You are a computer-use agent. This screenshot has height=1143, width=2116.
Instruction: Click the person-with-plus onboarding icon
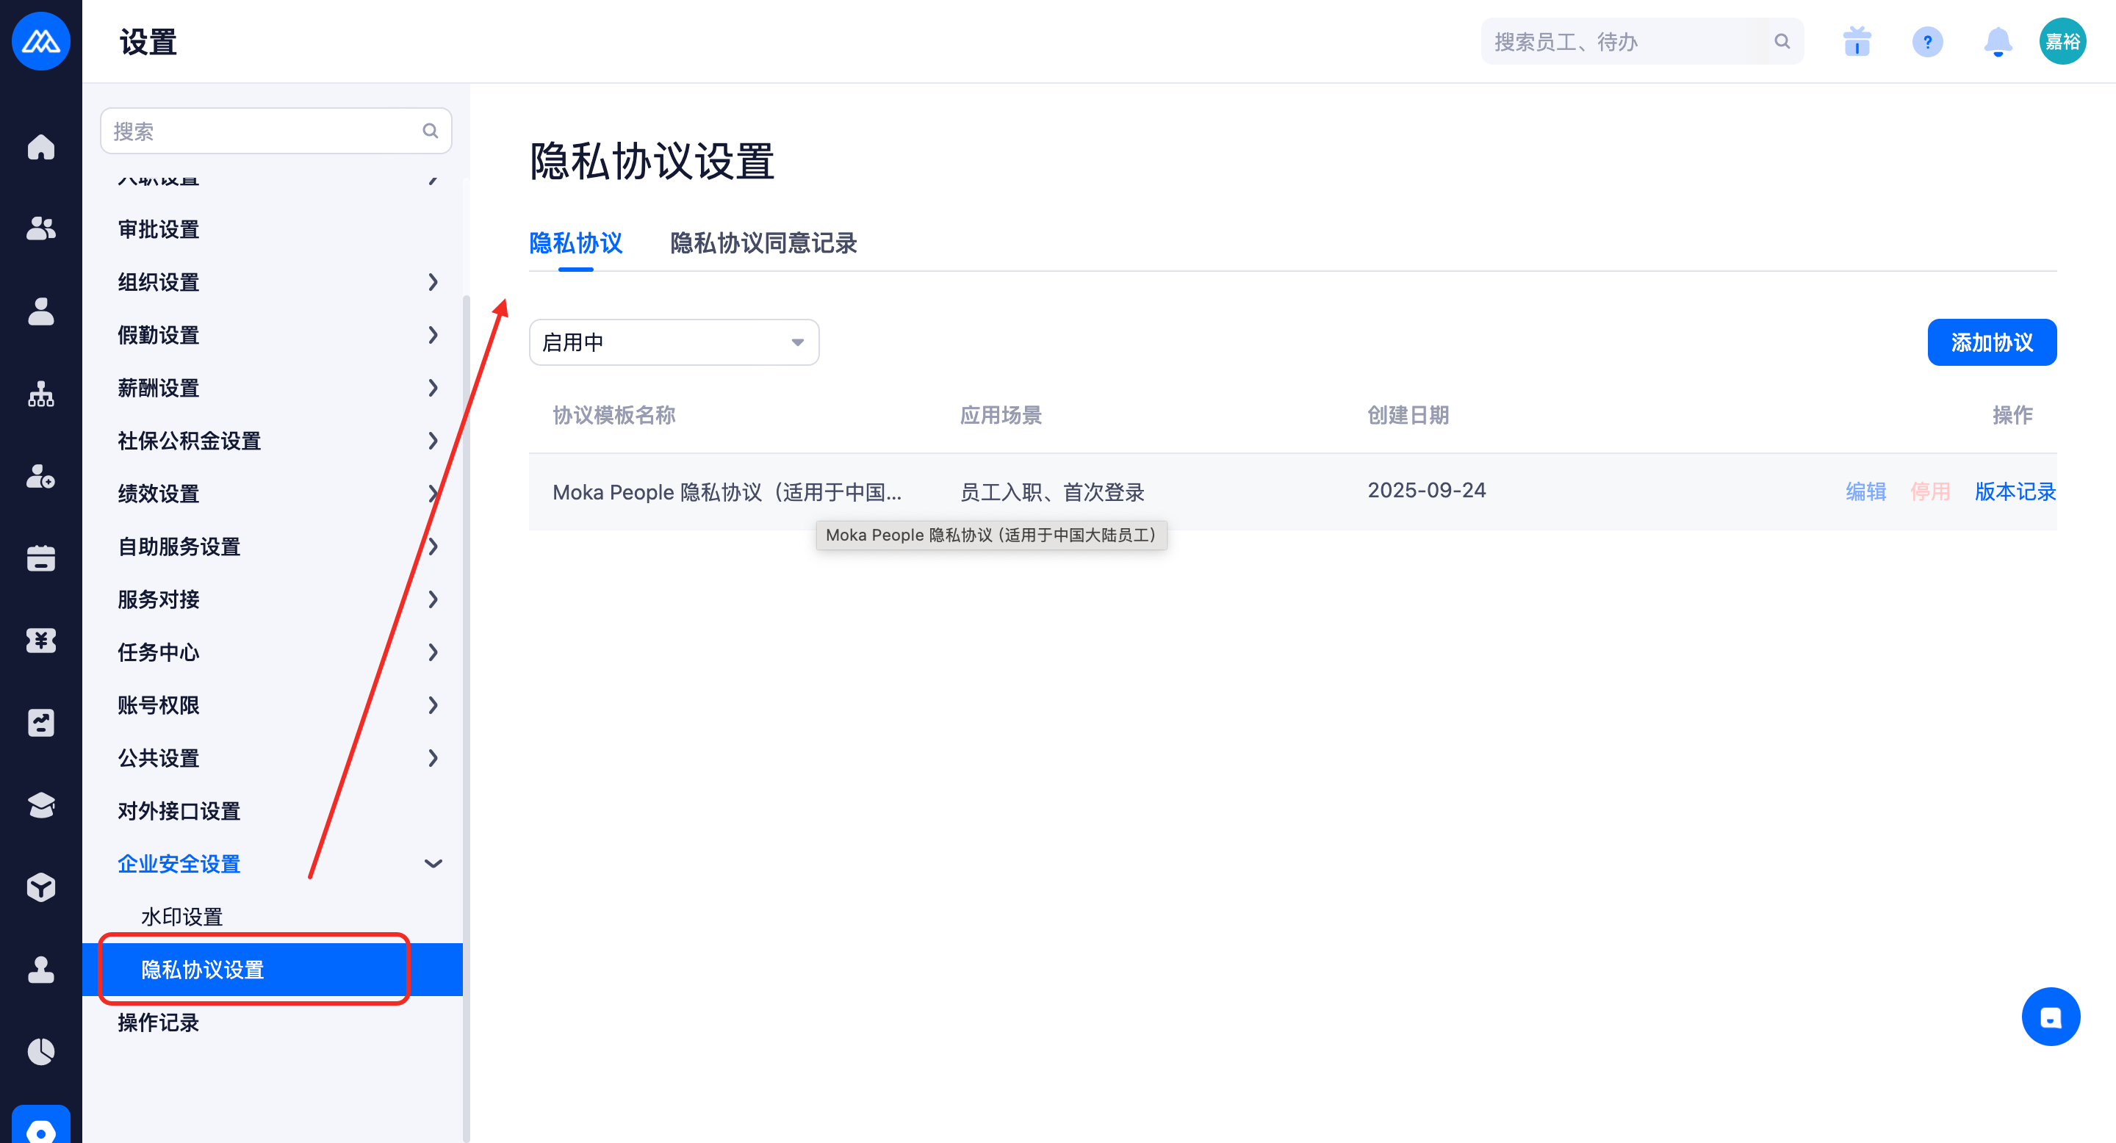point(41,476)
